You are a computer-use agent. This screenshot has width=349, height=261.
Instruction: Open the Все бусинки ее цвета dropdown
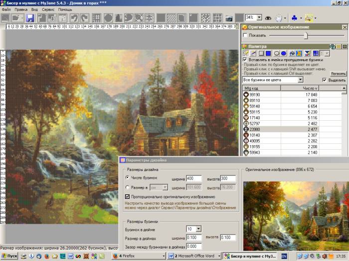[x=301, y=80]
